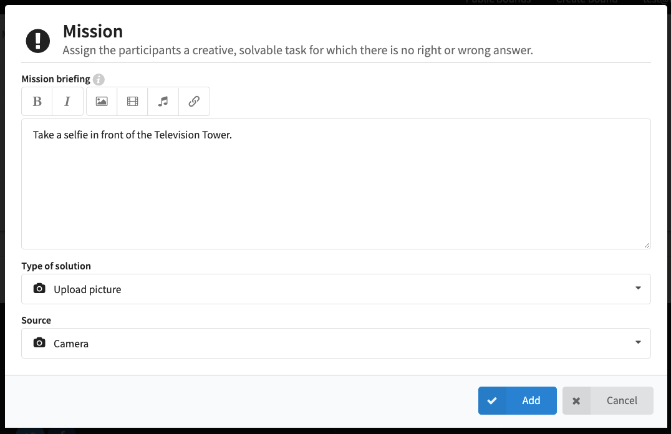Screen dimensions: 671x434
Task: Click the X icon on Cancel button
Action: tap(576, 401)
